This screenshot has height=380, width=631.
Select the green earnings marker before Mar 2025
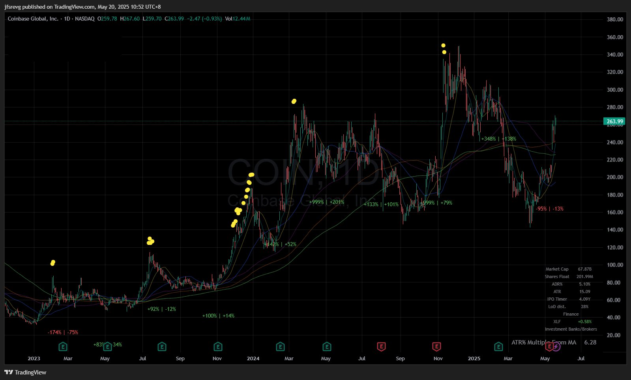tap(499, 347)
